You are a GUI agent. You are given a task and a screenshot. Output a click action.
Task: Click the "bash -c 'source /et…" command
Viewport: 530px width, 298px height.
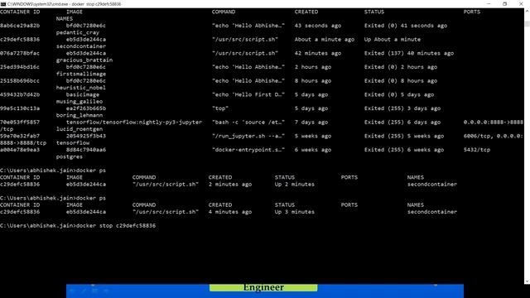point(248,123)
